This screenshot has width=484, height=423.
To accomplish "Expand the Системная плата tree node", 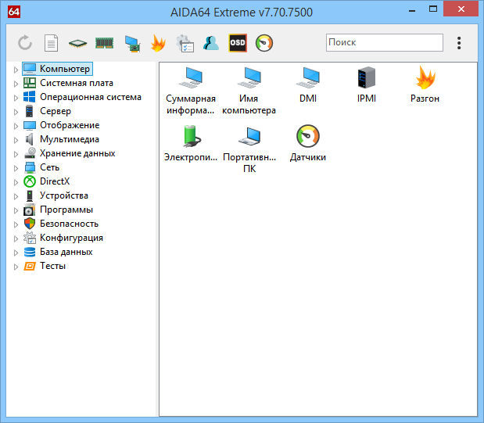I will pos(16,84).
